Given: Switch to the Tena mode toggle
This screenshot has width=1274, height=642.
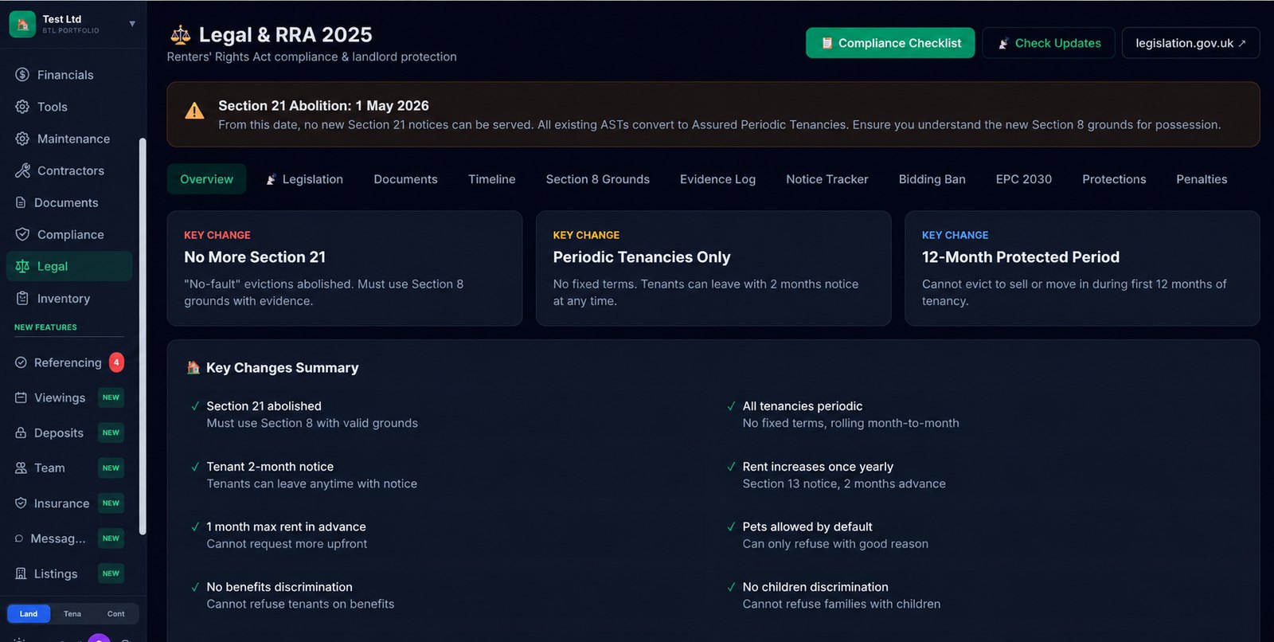Looking at the screenshot, I should pos(72,613).
